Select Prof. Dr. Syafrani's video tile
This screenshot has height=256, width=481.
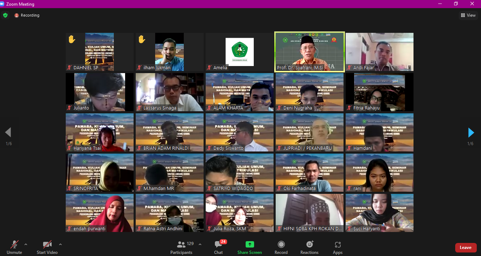click(x=310, y=52)
